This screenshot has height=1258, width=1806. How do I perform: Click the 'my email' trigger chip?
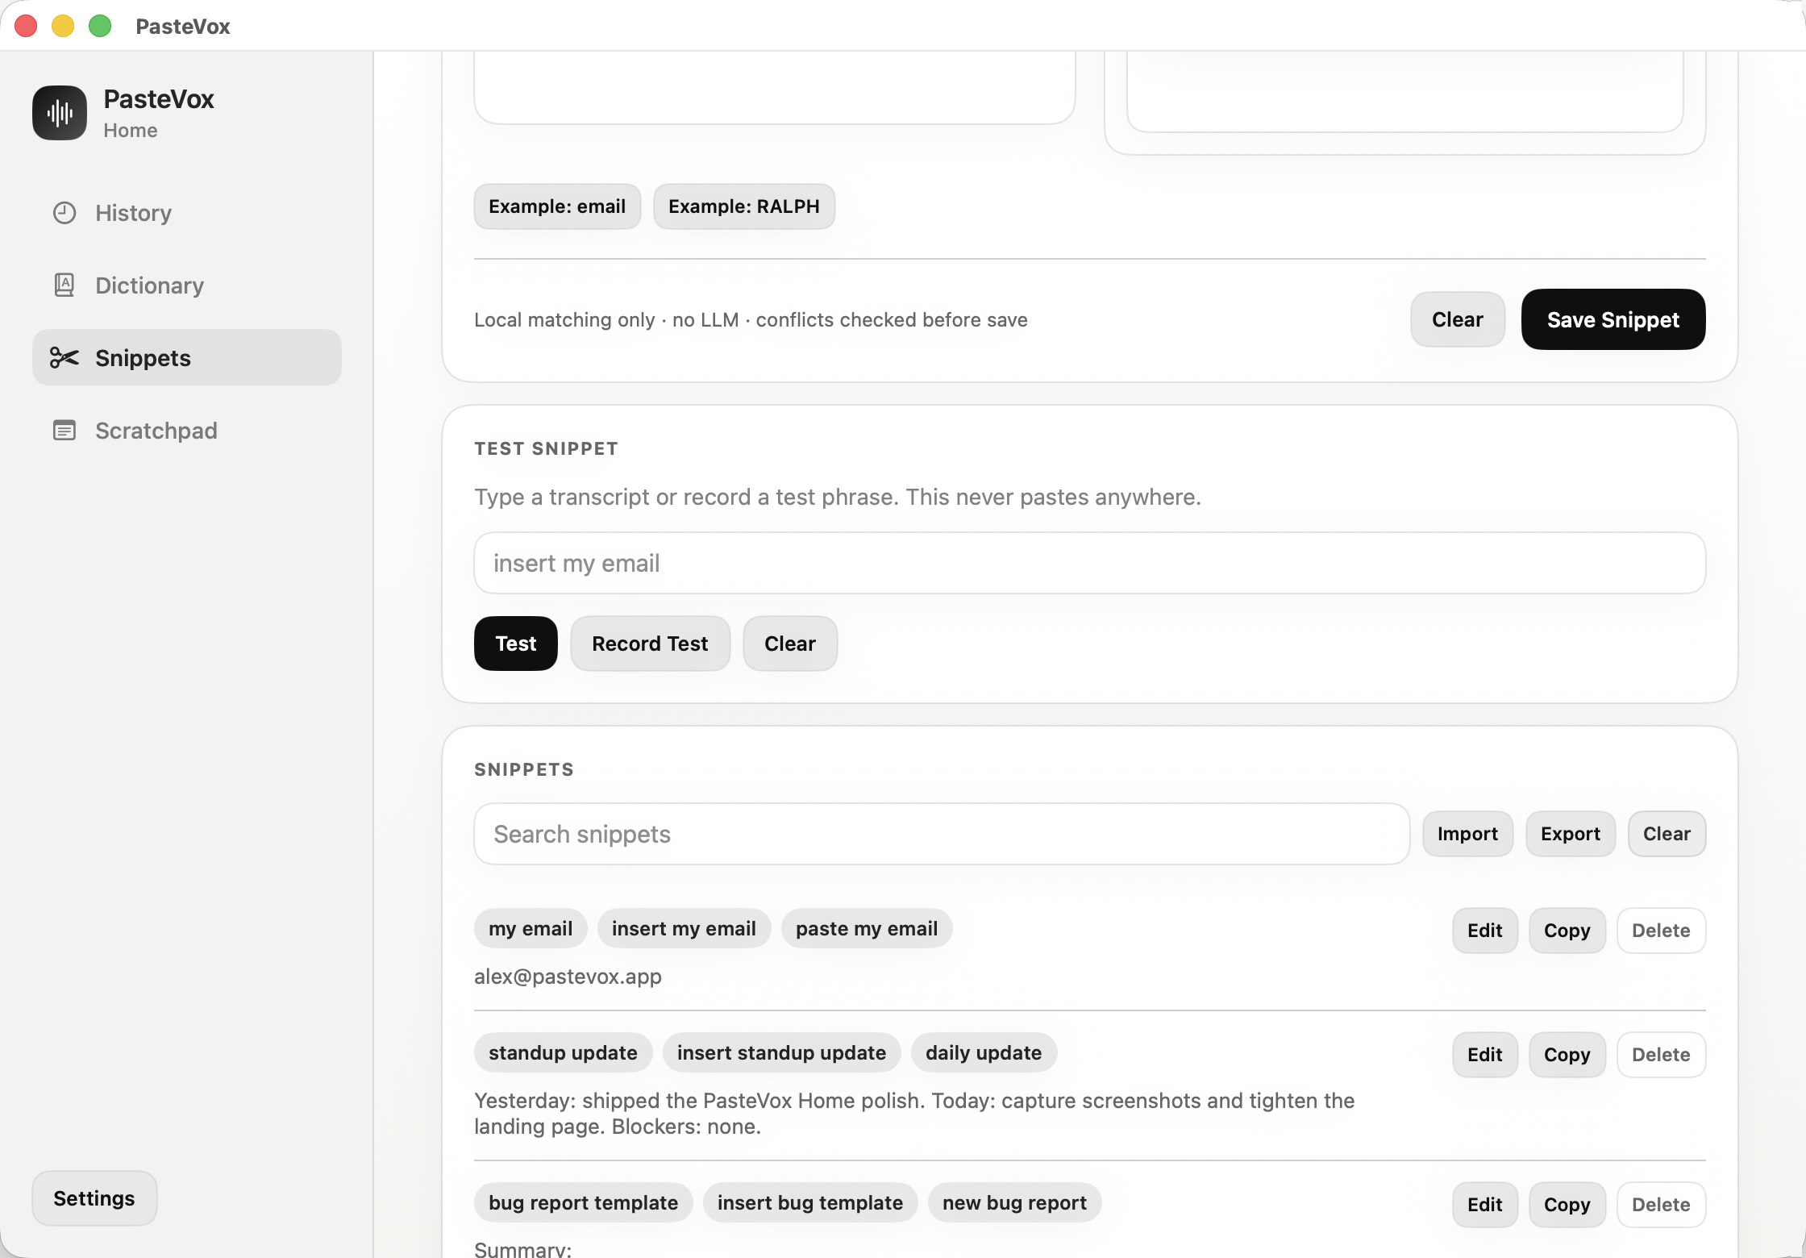(531, 928)
